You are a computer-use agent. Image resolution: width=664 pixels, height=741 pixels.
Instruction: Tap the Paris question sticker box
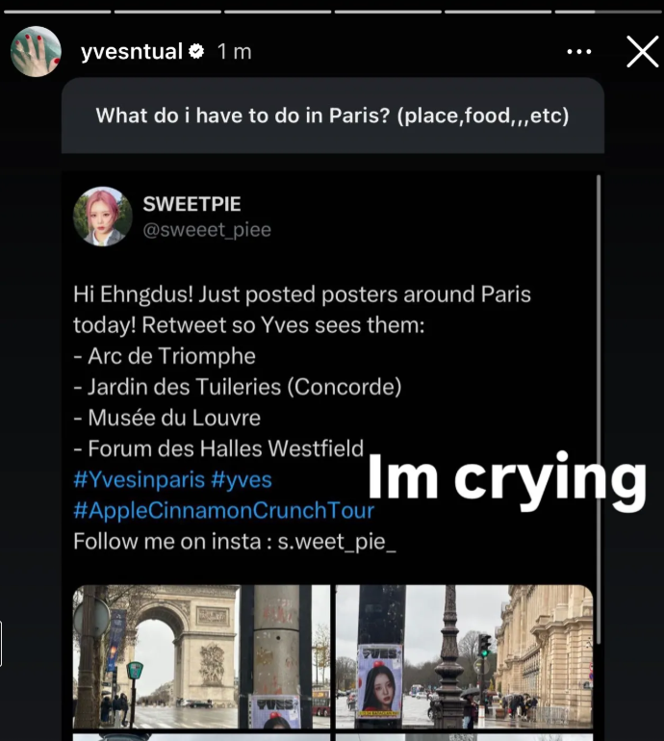click(x=332, y=115)
